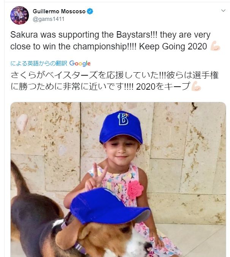Visit the @gams1411 handle
The image size is (230, 257).
point(49,19)
